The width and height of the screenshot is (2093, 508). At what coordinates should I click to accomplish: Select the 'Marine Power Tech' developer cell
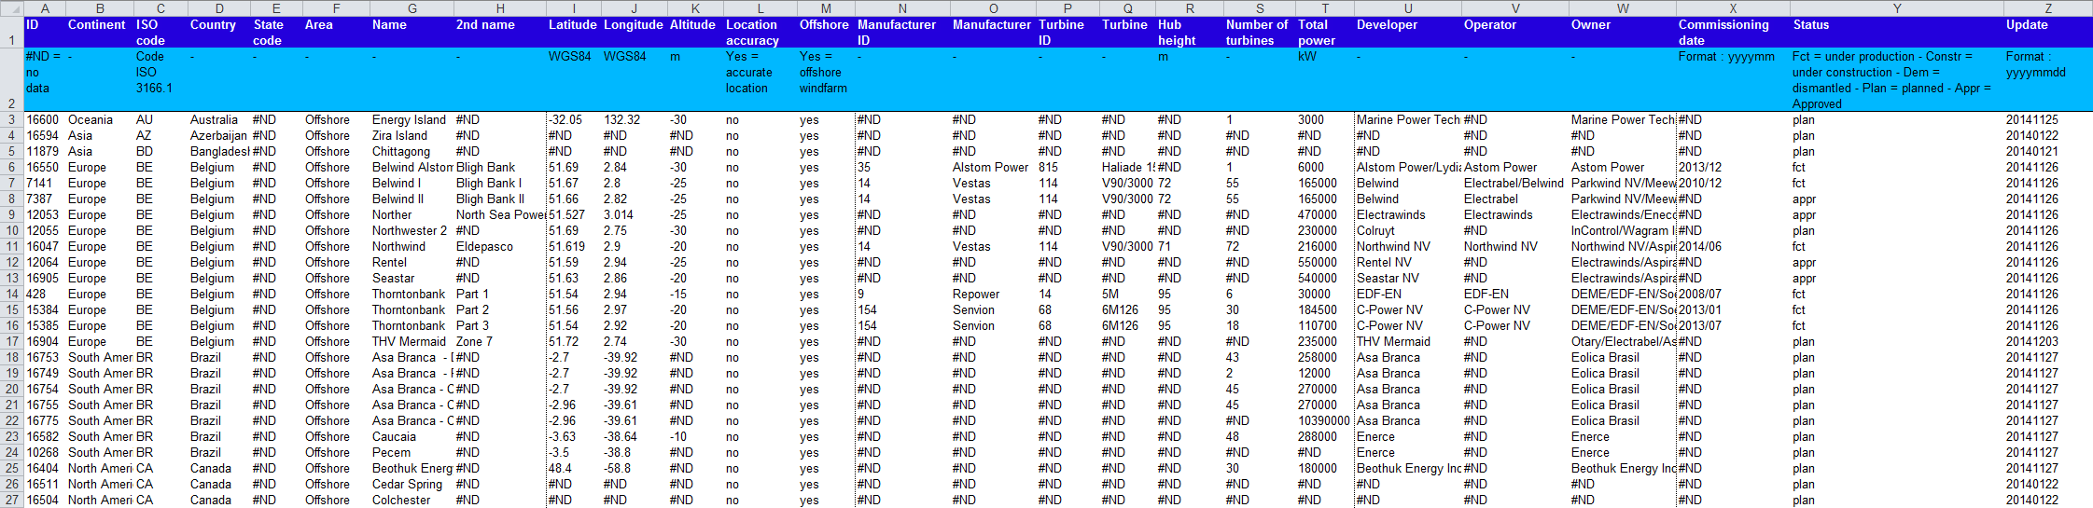pyautogui.click(x=1407, y=120)
